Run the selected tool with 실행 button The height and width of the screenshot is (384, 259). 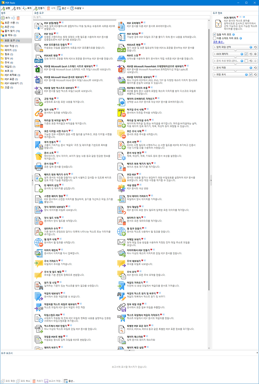coord(6,8)
